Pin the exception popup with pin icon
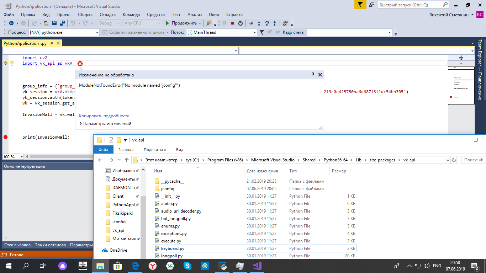The height and width of the screenshot is (273, 486). [x=313, y=75]
